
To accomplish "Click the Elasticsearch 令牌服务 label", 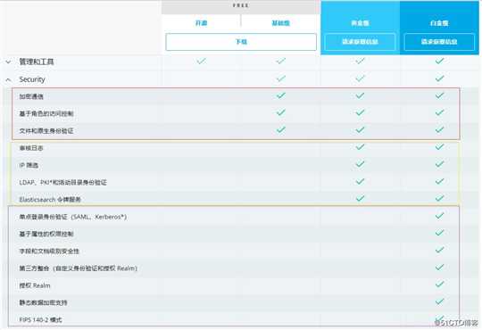I will [50, 200].
